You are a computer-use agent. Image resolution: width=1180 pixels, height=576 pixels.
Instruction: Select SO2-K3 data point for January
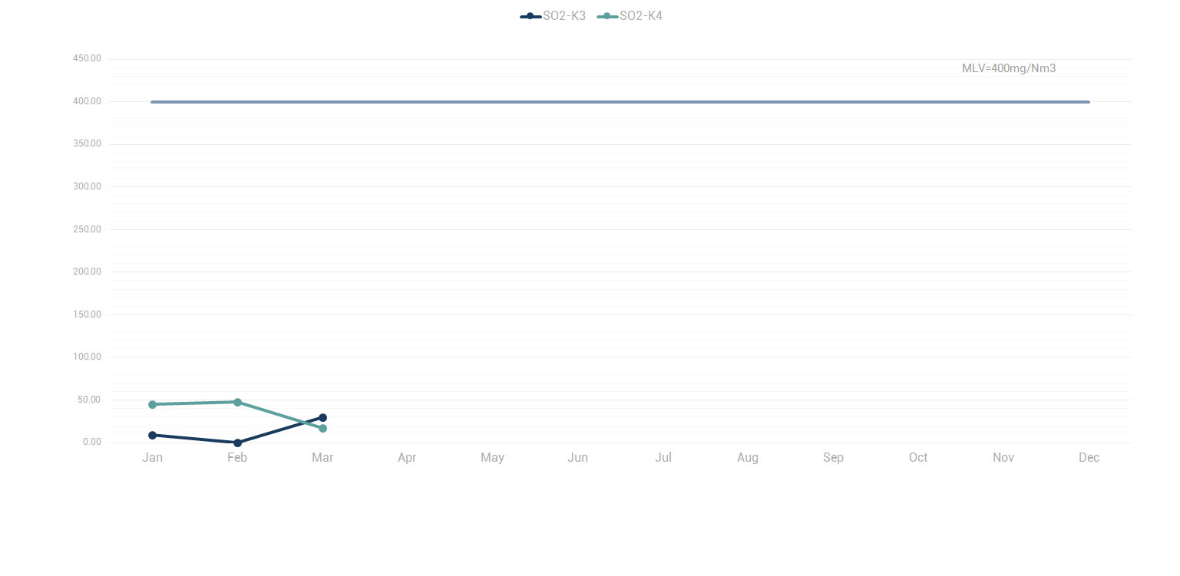pos(153,435)
